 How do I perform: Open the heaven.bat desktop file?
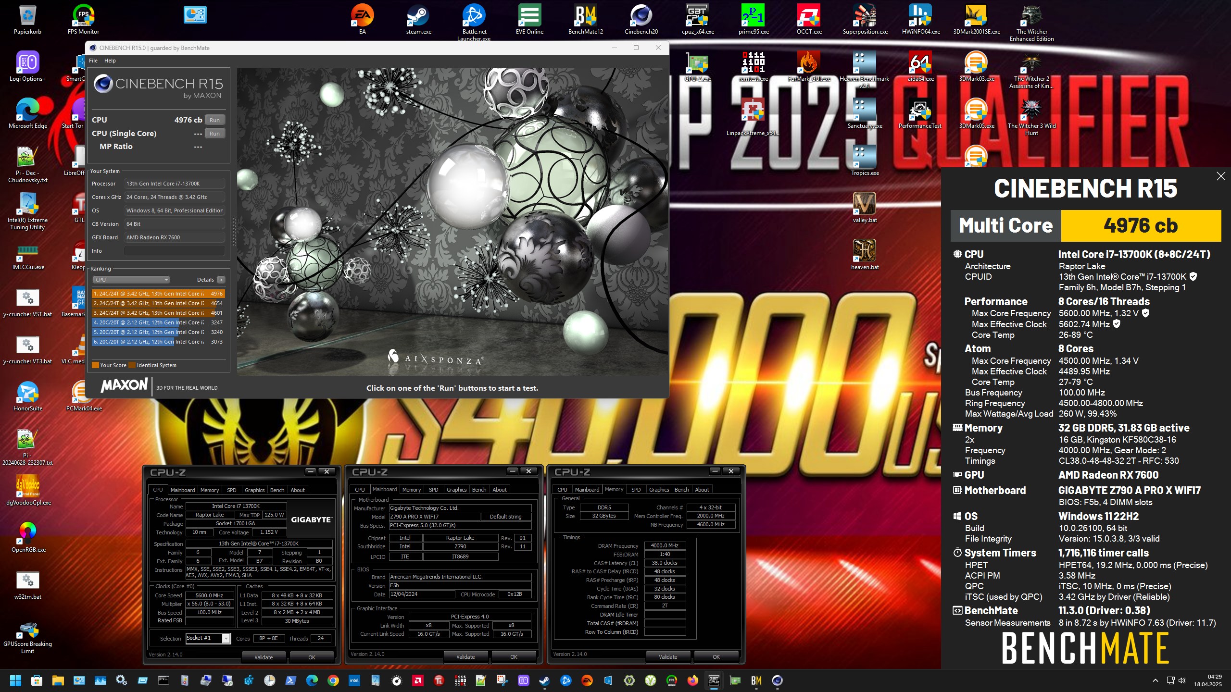click(865, 255)
